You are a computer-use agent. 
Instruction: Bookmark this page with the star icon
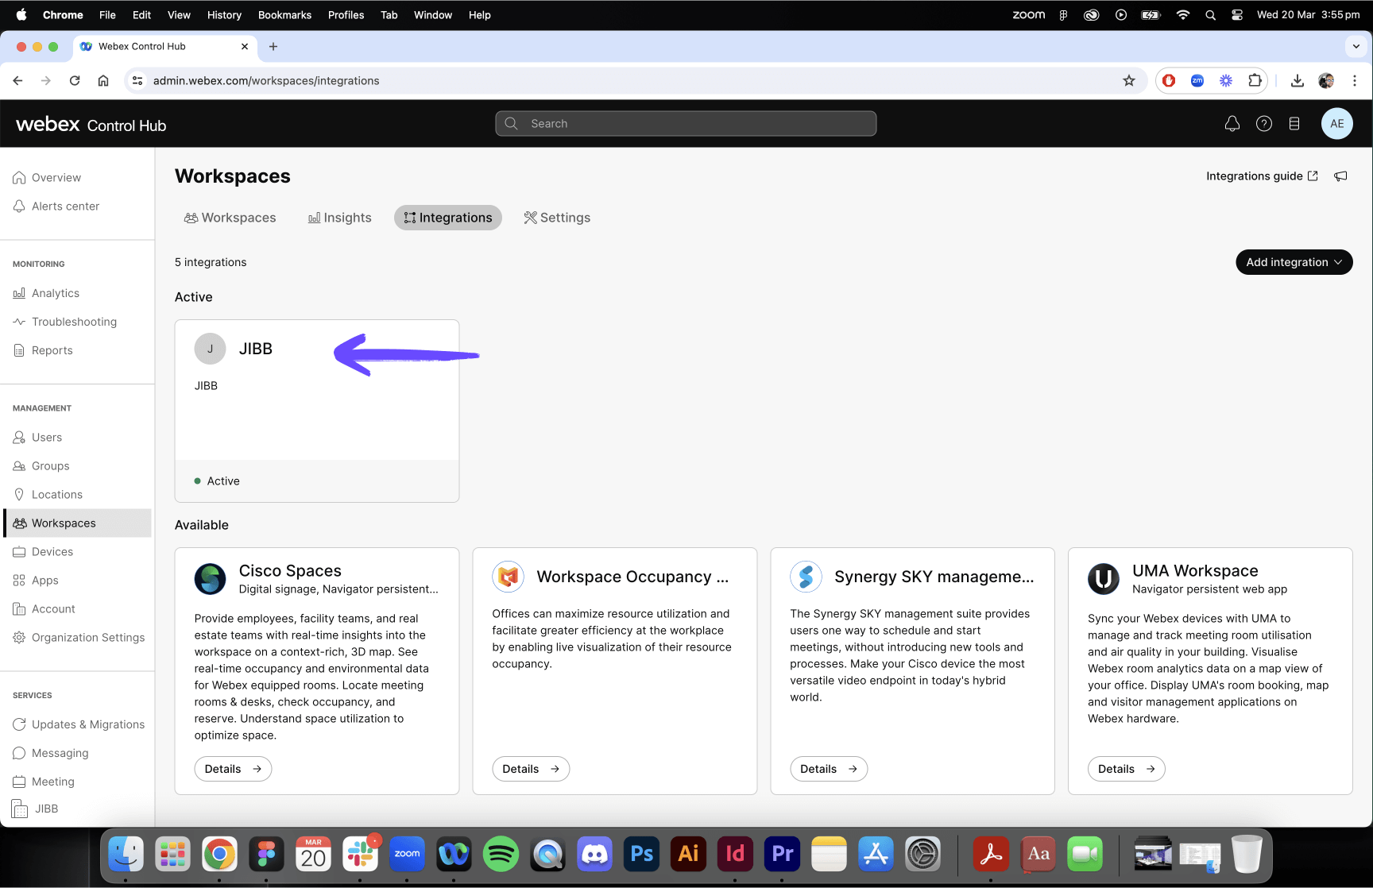(1129, 80)
